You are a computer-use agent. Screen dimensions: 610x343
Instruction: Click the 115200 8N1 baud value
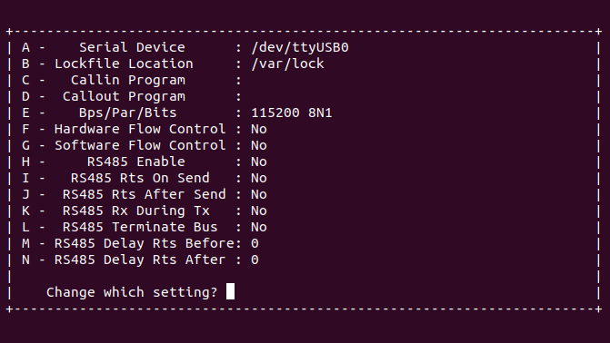point(292,113)
